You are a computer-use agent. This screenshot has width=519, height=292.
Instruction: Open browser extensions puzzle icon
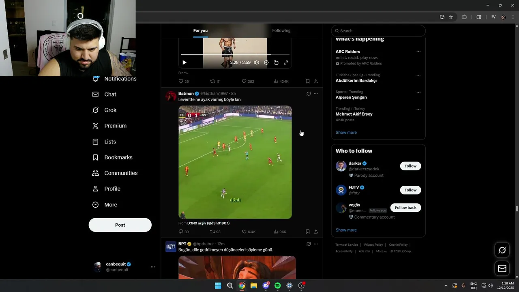[465, 17]
